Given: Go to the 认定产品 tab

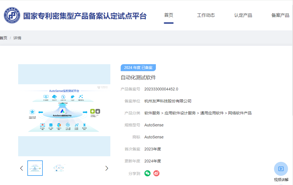Looking at the screenshot, I should pyautogui.click(x=243, y=15).
